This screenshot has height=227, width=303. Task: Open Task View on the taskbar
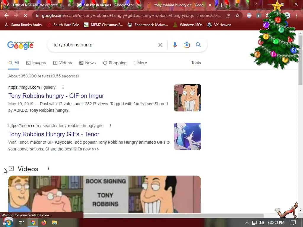point(21,223)
